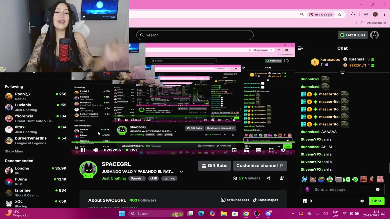Open liituxi followed channel
This screenshot has width=390, height=219.
tap(36, 129)
